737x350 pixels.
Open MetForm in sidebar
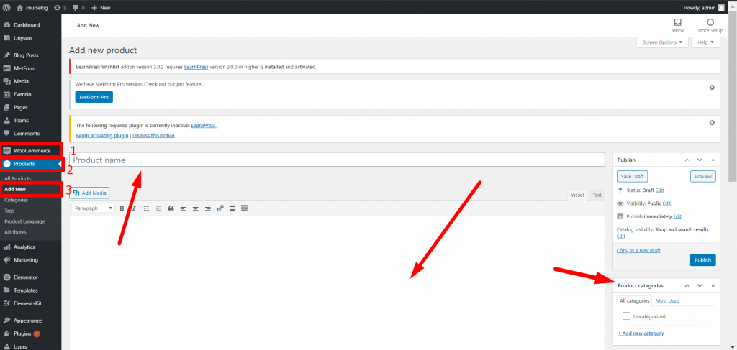(24, 68)
